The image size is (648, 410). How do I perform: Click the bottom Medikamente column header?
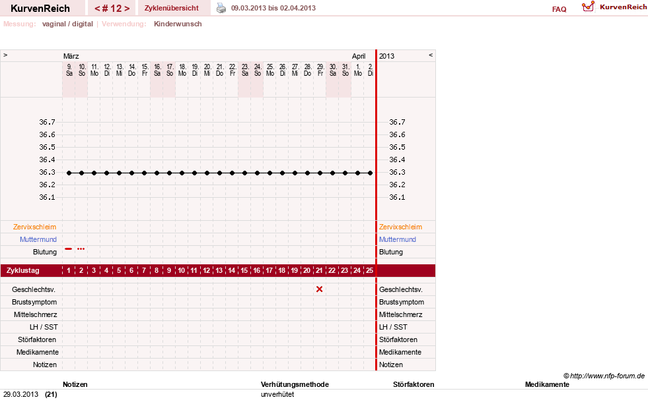(547, 384)
